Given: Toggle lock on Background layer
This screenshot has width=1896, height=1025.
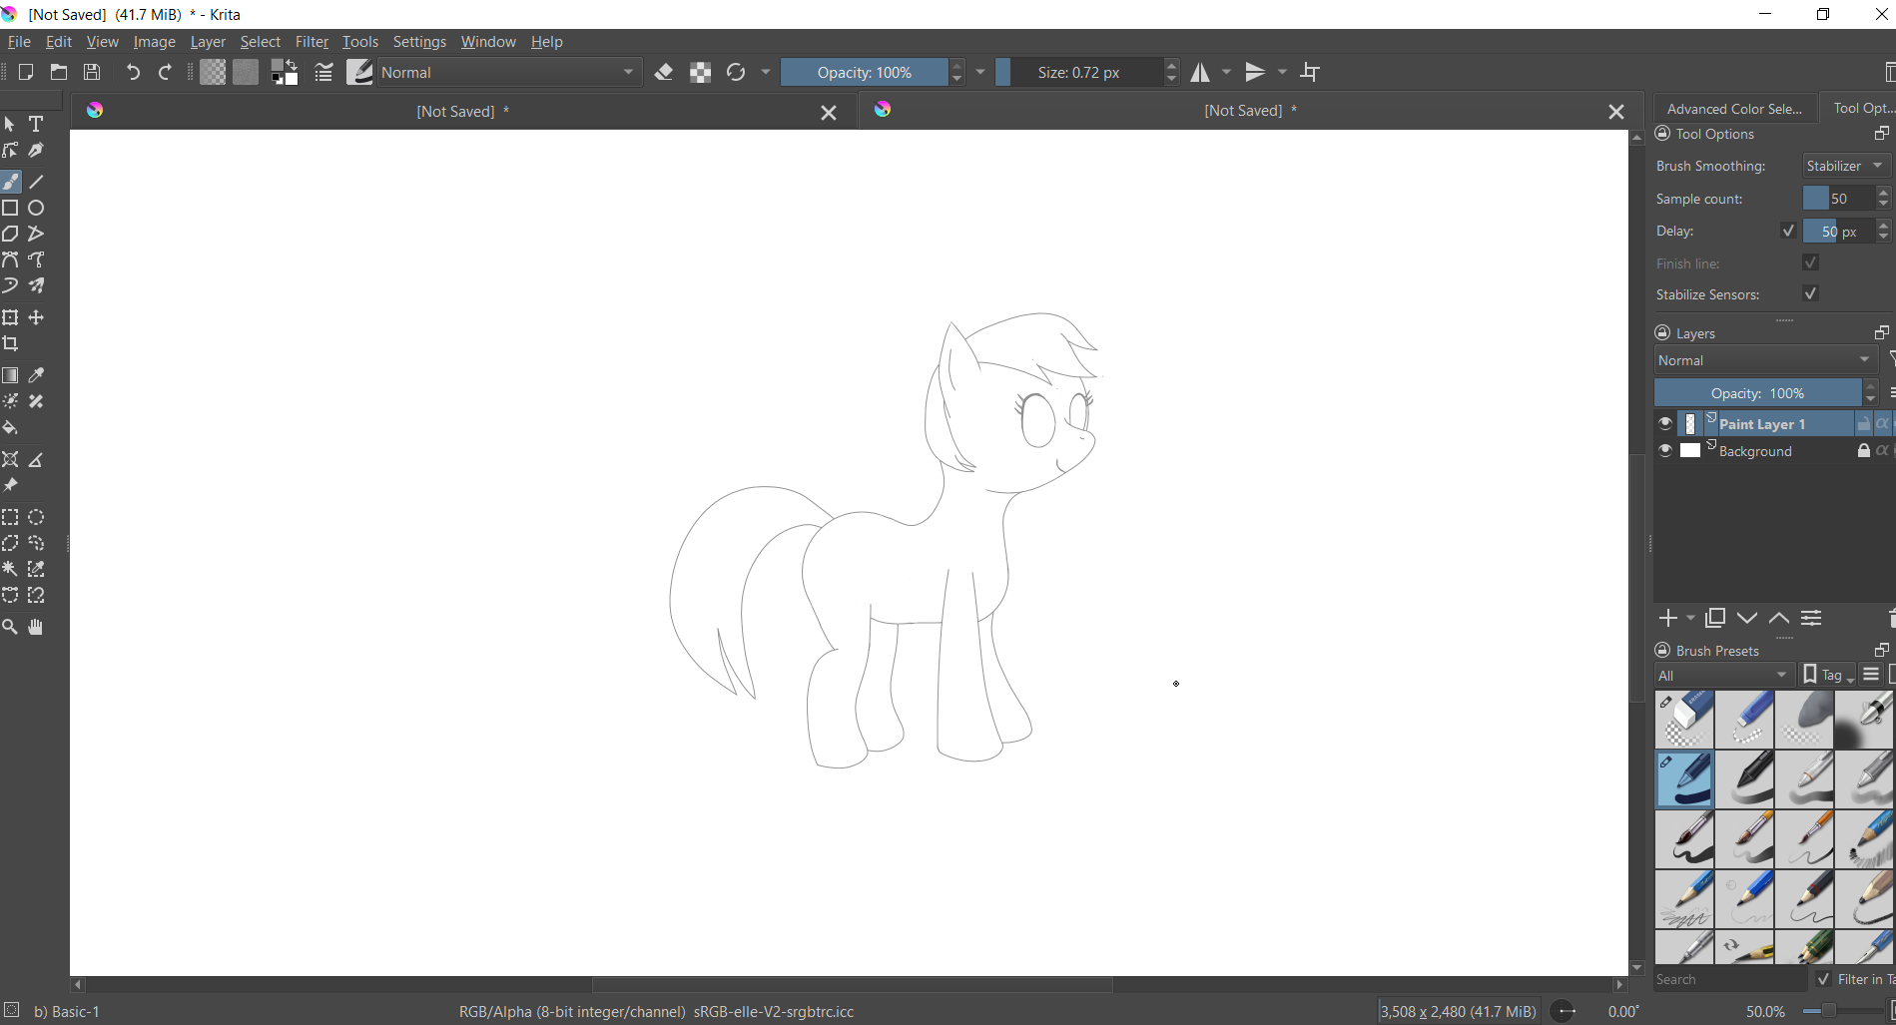Looking at the screenshot, I should pos(1863,450).
